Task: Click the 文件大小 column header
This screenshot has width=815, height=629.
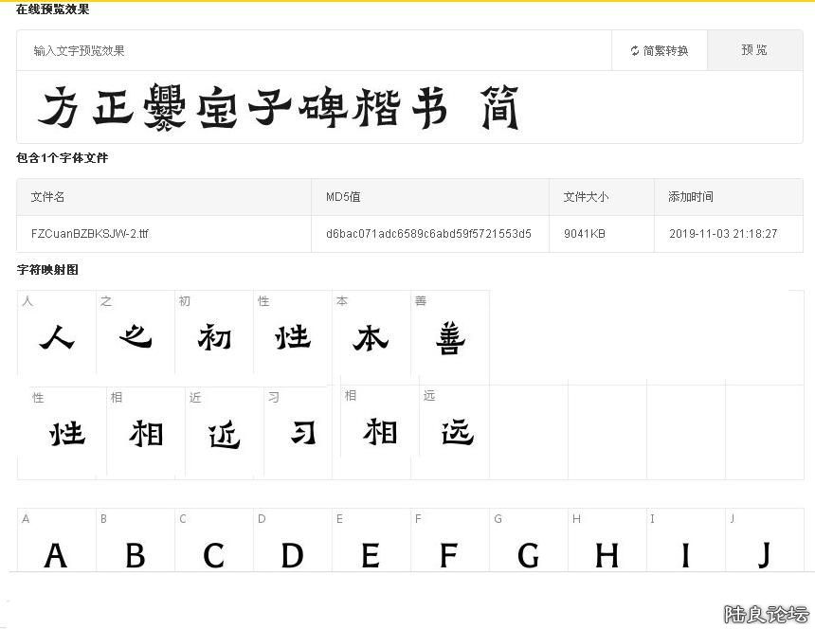Action: pyautogui.click(x=586, y=197)
